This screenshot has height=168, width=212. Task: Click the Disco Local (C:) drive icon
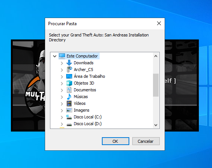click(69, 117)
